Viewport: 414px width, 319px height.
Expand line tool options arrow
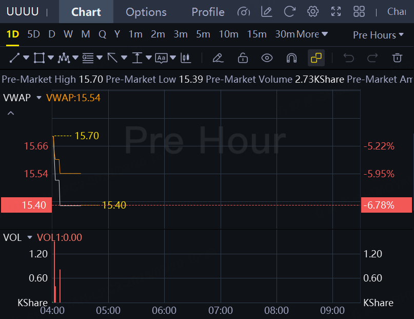click(26, 58)
